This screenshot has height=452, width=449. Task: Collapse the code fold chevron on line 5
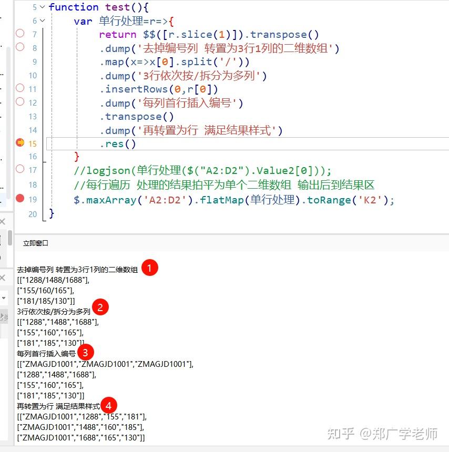pyautogui.click(x=42, y=7)
